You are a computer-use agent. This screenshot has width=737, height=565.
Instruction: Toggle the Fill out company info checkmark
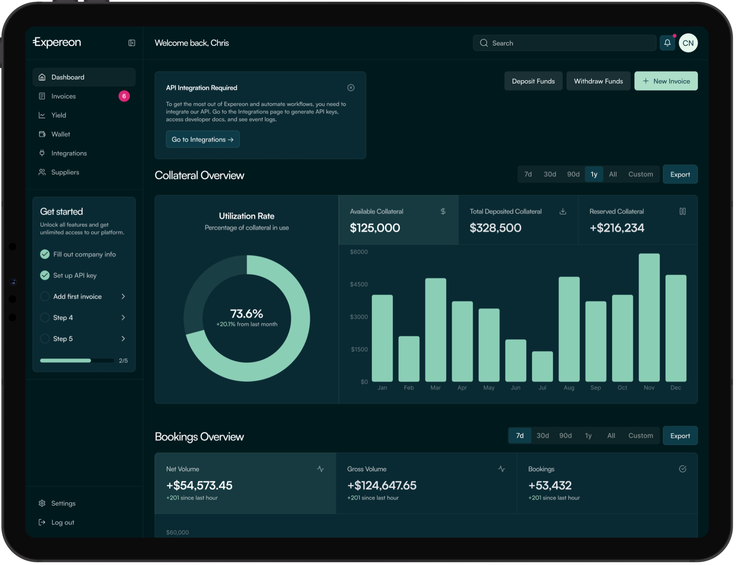coord(45,254)
